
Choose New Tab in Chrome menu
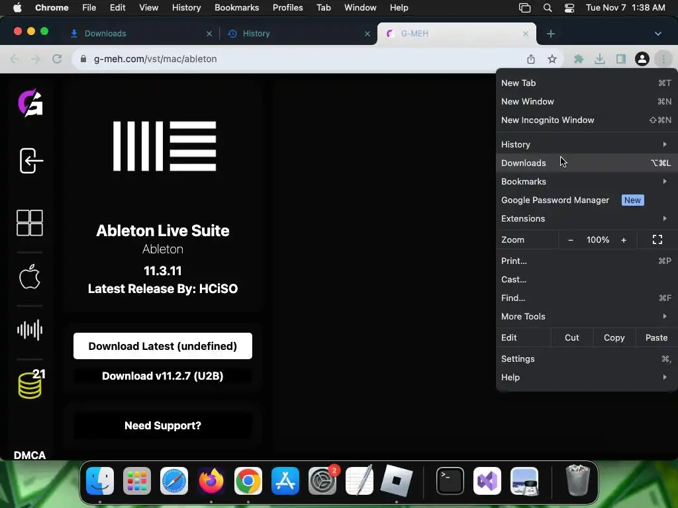587,83
